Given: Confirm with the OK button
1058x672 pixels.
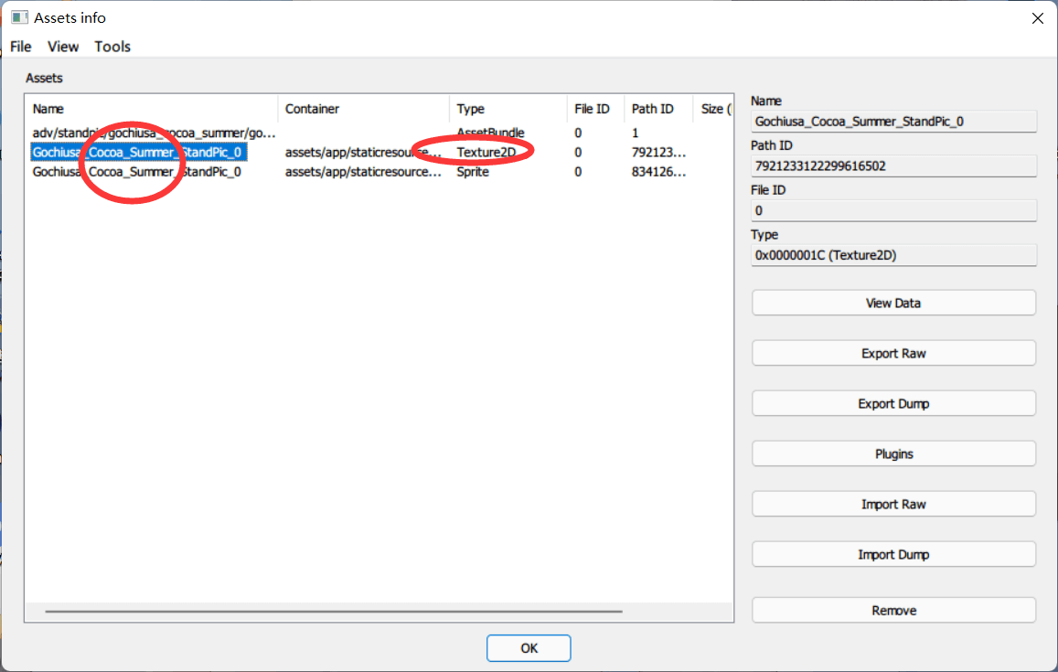Looking at the screenshot, I should 529,648.
